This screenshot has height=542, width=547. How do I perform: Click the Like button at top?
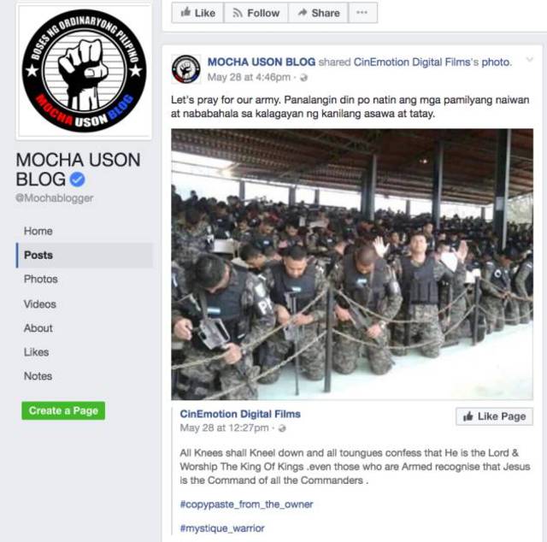click(197, 13)
